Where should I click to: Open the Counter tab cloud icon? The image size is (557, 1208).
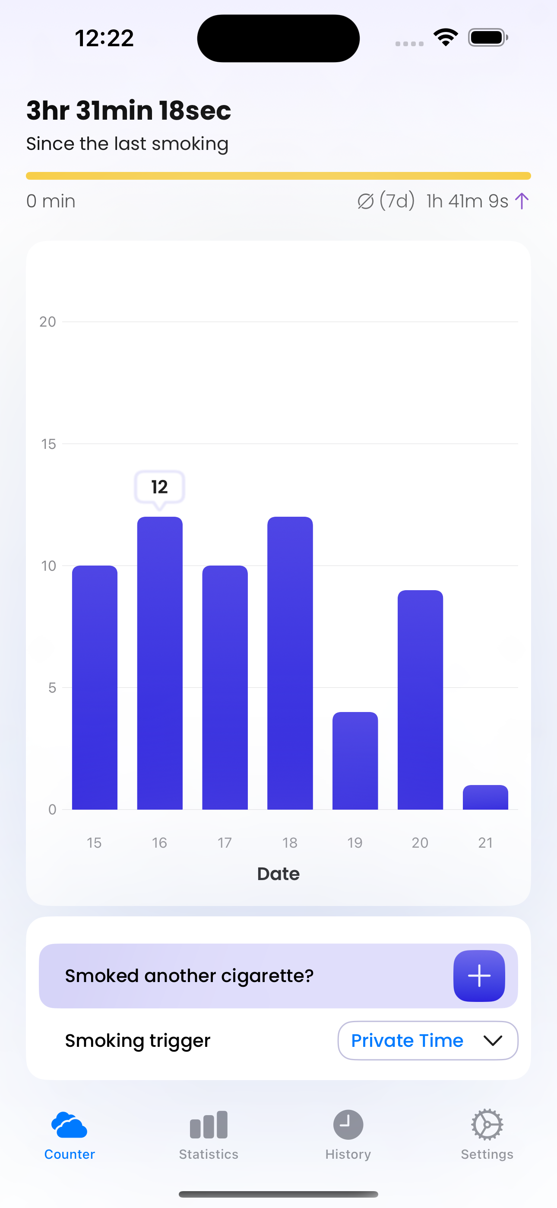click(70, 1125)
